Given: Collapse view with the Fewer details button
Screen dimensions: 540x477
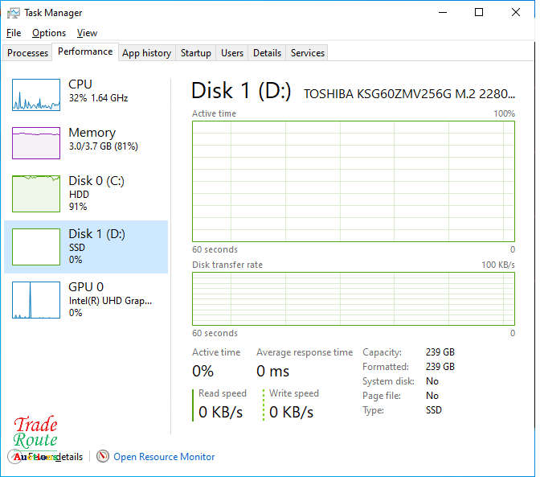Looking at the screenshot, I should pyautogui.click(x=48, y=457).
